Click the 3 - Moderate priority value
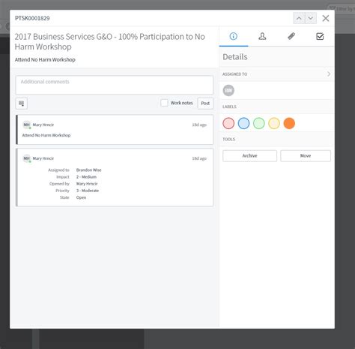This screenshot has width=355, height=349. (88, 191)
